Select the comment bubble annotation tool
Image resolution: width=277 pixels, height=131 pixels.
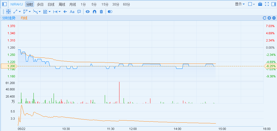pos(79,12)
